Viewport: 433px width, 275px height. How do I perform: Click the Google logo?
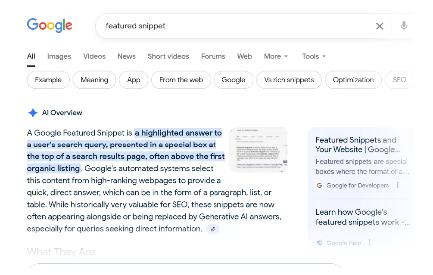click(x=49, y=25)
